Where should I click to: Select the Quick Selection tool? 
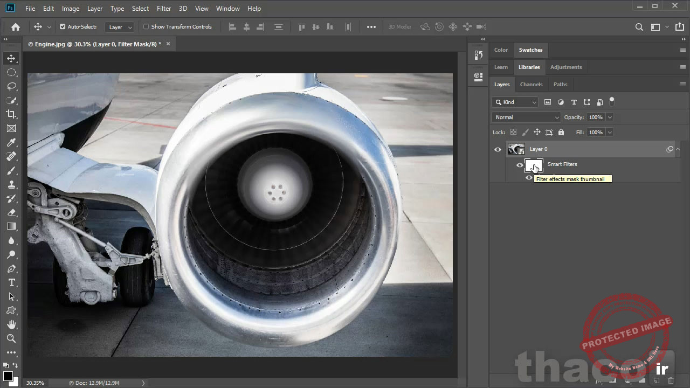pyautogui.click(x=11, y=100)
